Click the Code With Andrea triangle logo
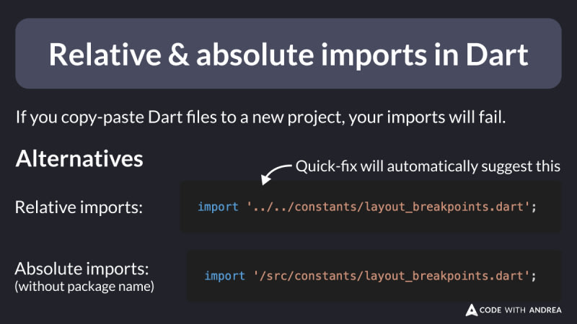 click(x=472, y=310)
